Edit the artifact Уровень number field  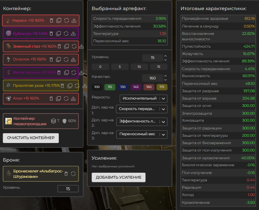coord(153,58)
